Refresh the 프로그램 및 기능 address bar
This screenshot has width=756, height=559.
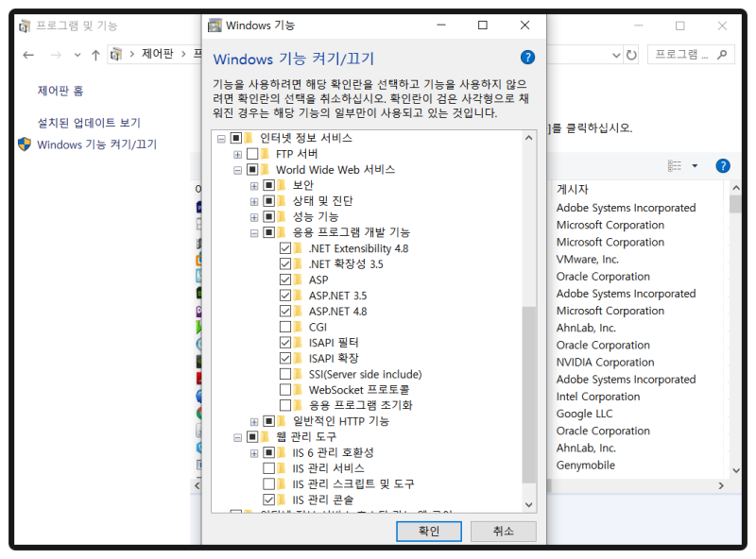point(631,55)
